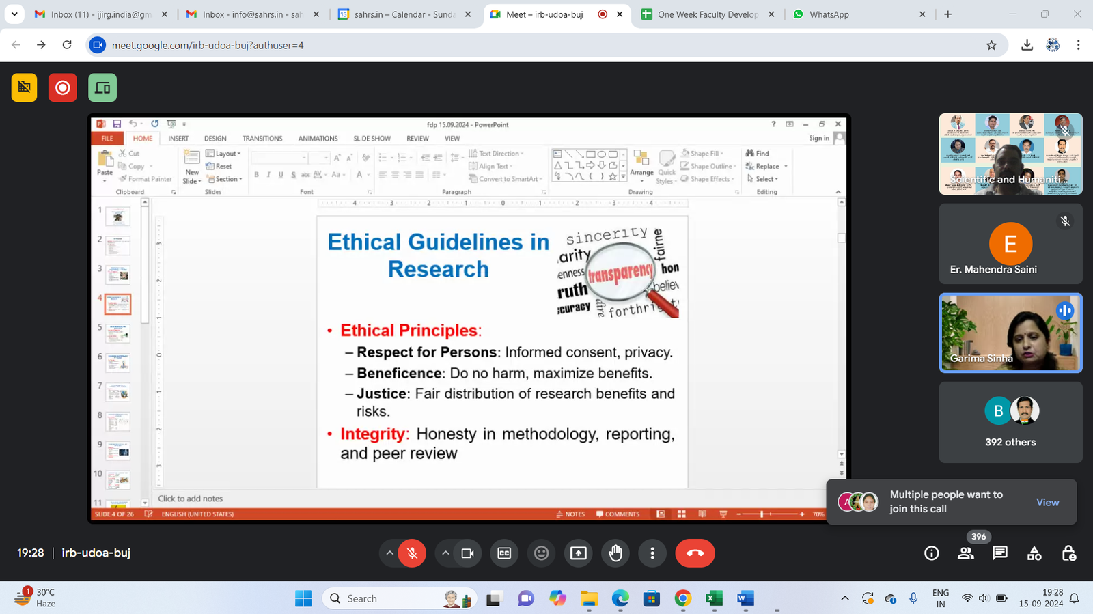Reload the Meet page
Viewport: 1093px width, 614px height.
(x=67, y=45)
